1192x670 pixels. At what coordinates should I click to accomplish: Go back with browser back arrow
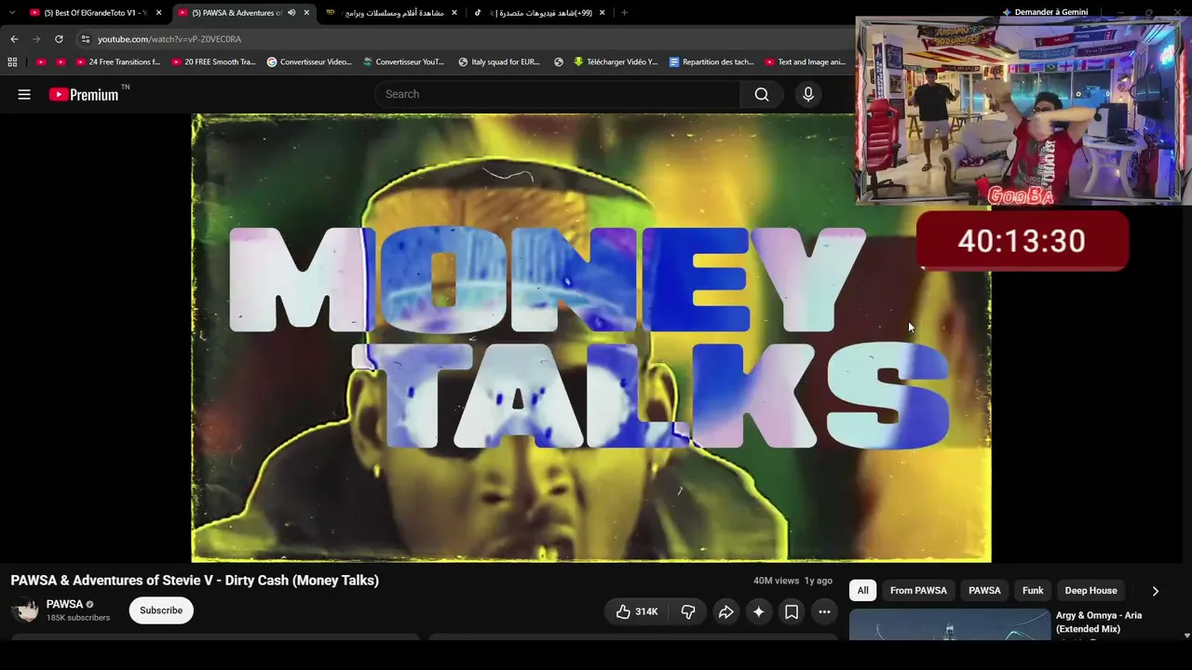coord(14,39)
